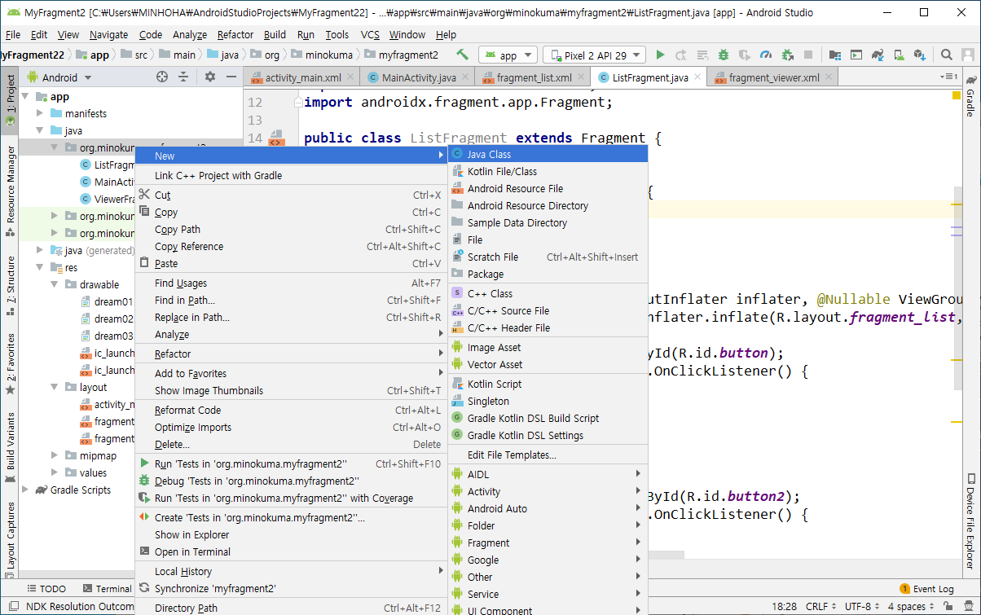Switch to fragment_viewer.xml editor tab
Image resolution: width=981 pixels, height=615 pixels.
click(774, 78)
